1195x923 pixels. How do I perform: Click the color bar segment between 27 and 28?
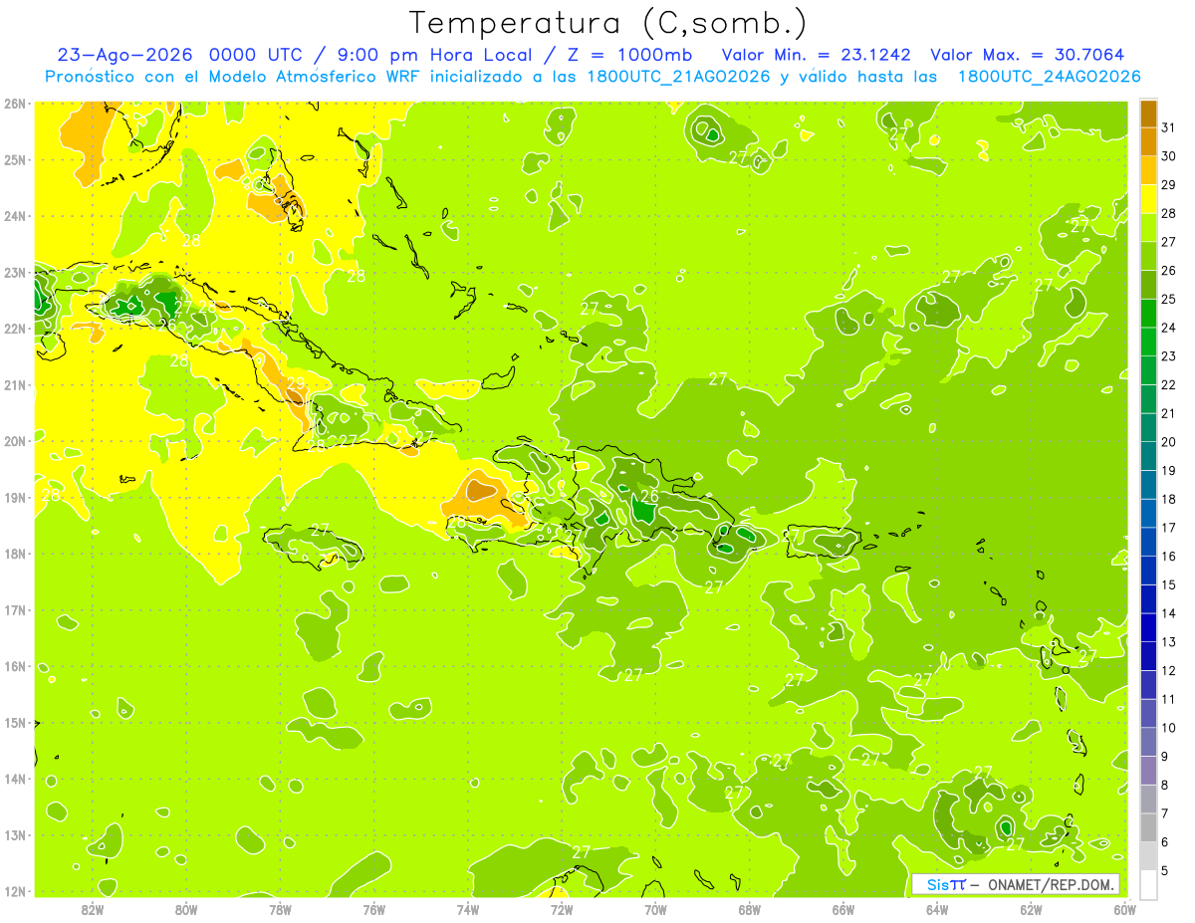point(1148,228)
